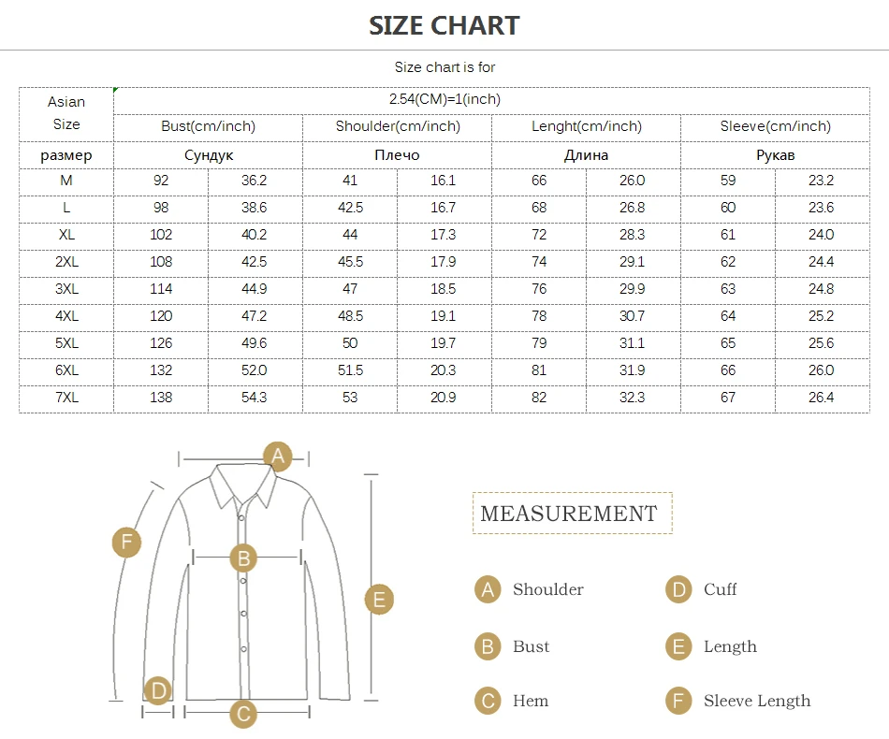Select the B circle next to Bust legend
Image resolution: width=889 pixels, height=739 pixels.
488,646
